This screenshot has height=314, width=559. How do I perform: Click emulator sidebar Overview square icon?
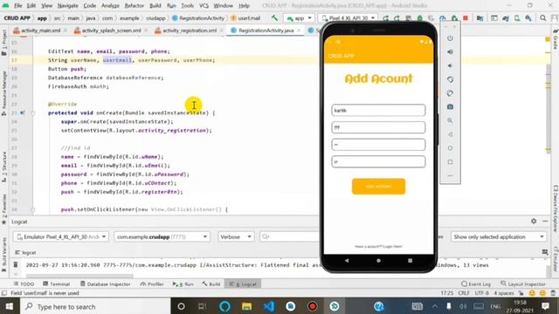pyautogui.click(x=451, y=162)
